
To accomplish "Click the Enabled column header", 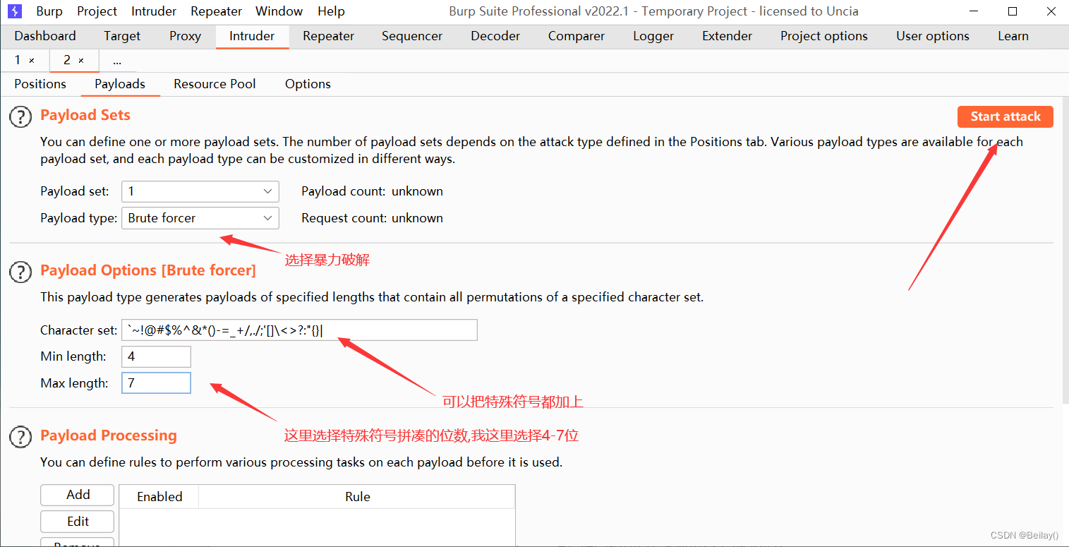I will pos(159,497).
